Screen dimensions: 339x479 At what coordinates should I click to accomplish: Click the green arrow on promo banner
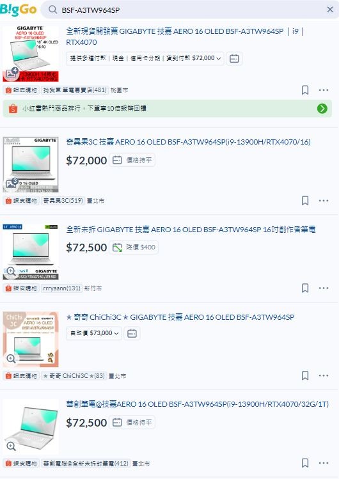(x=322, y=109)
